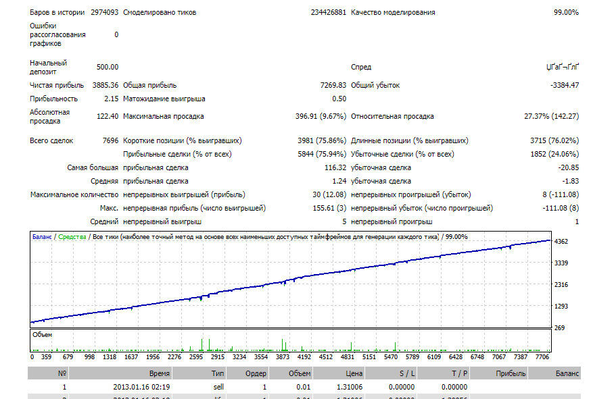
Task: Click maximal consecutive loss -111.08 (8)
Action: click(x=561, y=209)
